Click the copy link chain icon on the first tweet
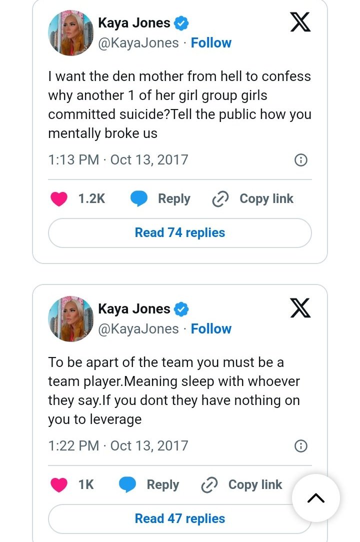Image resolution: width=360 pixels, height=542 pixels. coord(220,199)
